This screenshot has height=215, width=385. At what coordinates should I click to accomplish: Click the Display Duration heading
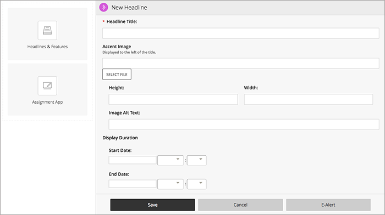tap(120, 138)
